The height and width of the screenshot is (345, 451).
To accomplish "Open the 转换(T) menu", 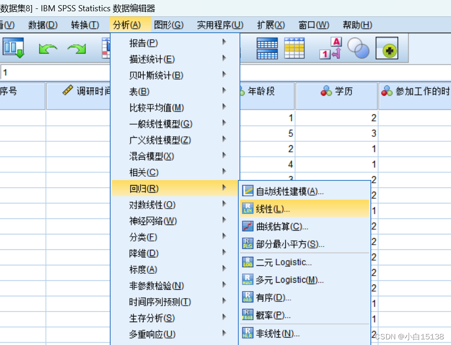I will [85, 25].
